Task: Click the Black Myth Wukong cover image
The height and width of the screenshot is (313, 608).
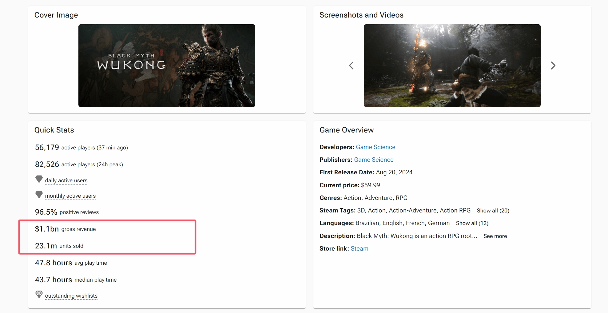Action: (x=167, y=65)
